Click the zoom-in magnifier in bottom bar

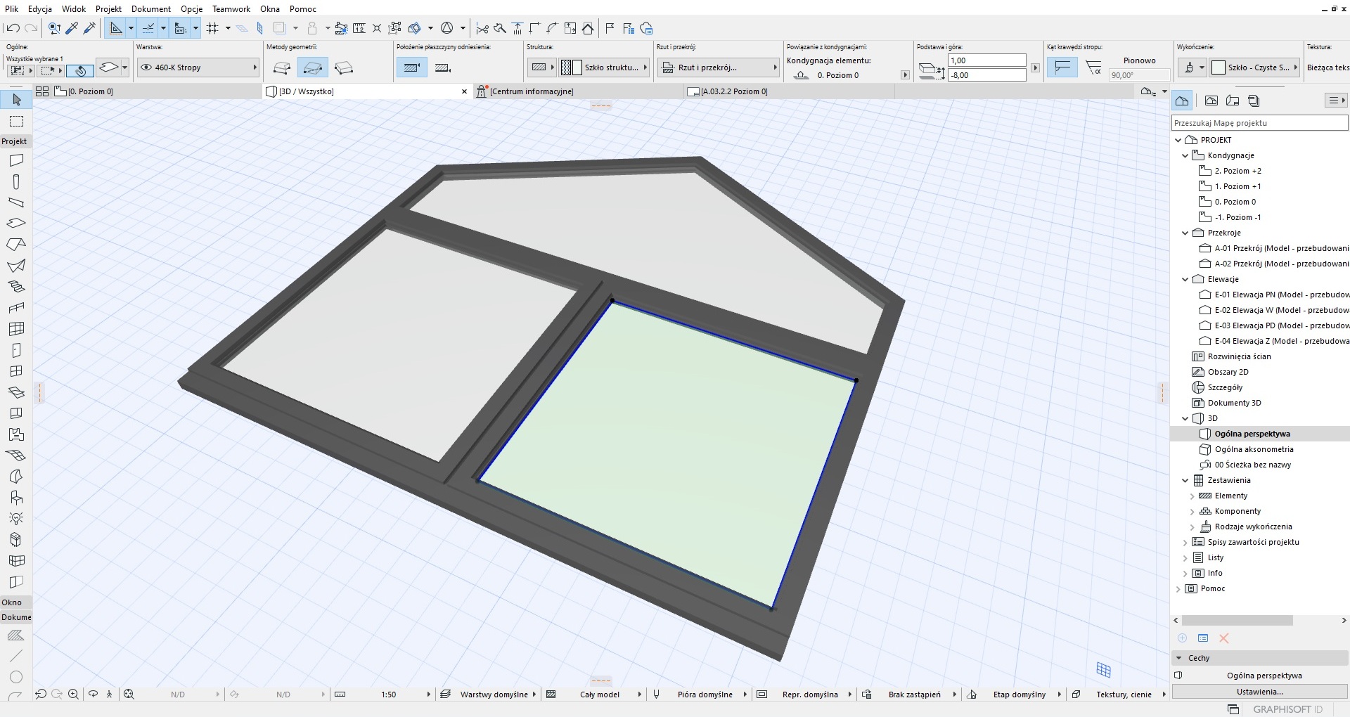74,694
